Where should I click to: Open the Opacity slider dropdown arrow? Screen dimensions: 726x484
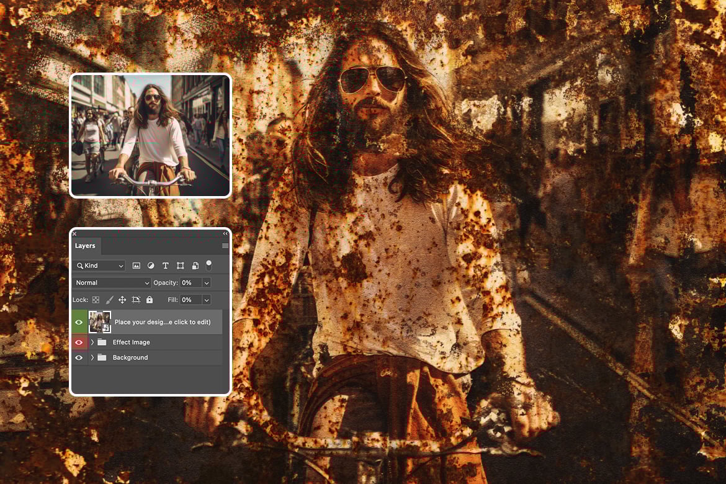[x=207, y=282]
